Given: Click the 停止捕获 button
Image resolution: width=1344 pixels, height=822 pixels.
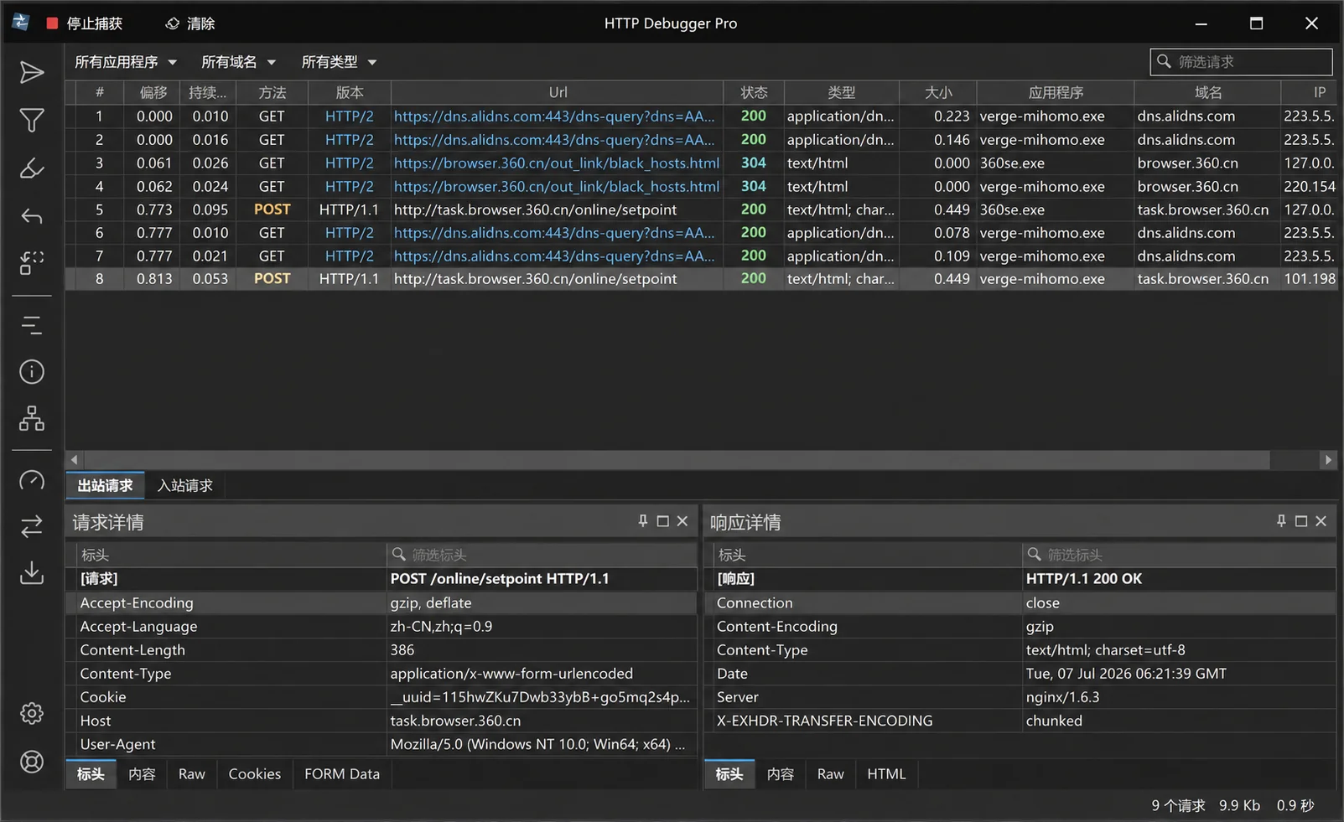Looking at the screenshot, I should tap(85, 23).
